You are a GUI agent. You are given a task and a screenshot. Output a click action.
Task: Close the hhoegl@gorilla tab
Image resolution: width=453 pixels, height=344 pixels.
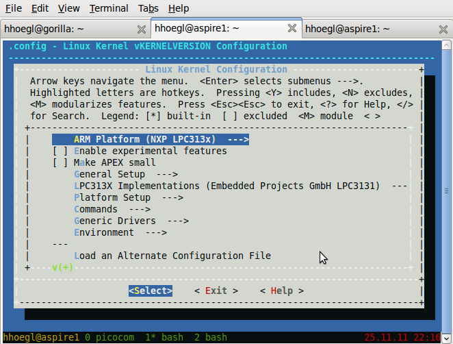click(x=142, y=29)
